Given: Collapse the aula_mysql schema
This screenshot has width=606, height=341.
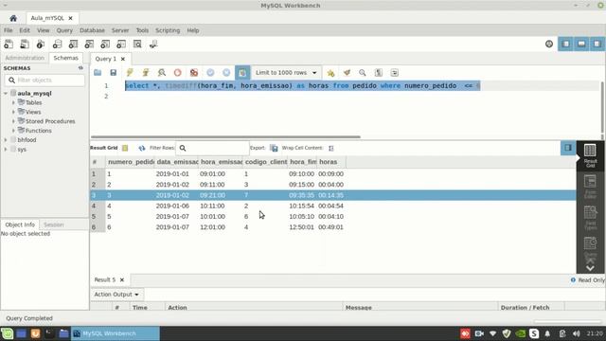Looking at the screenshot, I should pos(6,93).
